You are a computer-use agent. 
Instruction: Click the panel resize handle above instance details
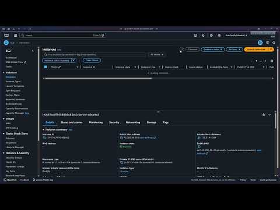[158, 112]
